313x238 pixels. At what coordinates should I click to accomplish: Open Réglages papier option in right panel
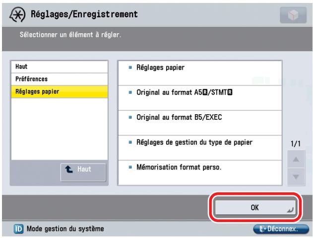pos(200,73)
